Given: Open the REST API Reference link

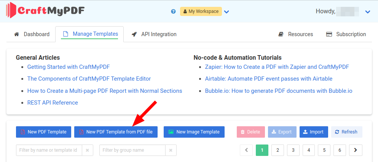Looking at the screenshot, I should 53,103.
